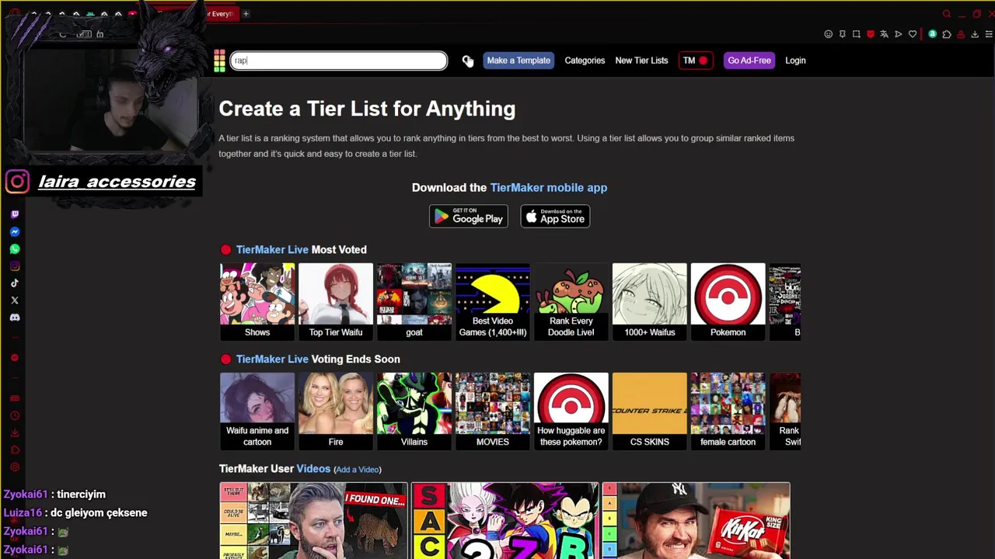Click the Videos link under TierMaker User
Screen dimensions: 995x559
313,469
